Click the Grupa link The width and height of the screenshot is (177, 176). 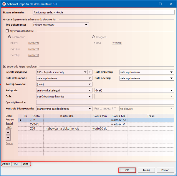click(9, 143)
